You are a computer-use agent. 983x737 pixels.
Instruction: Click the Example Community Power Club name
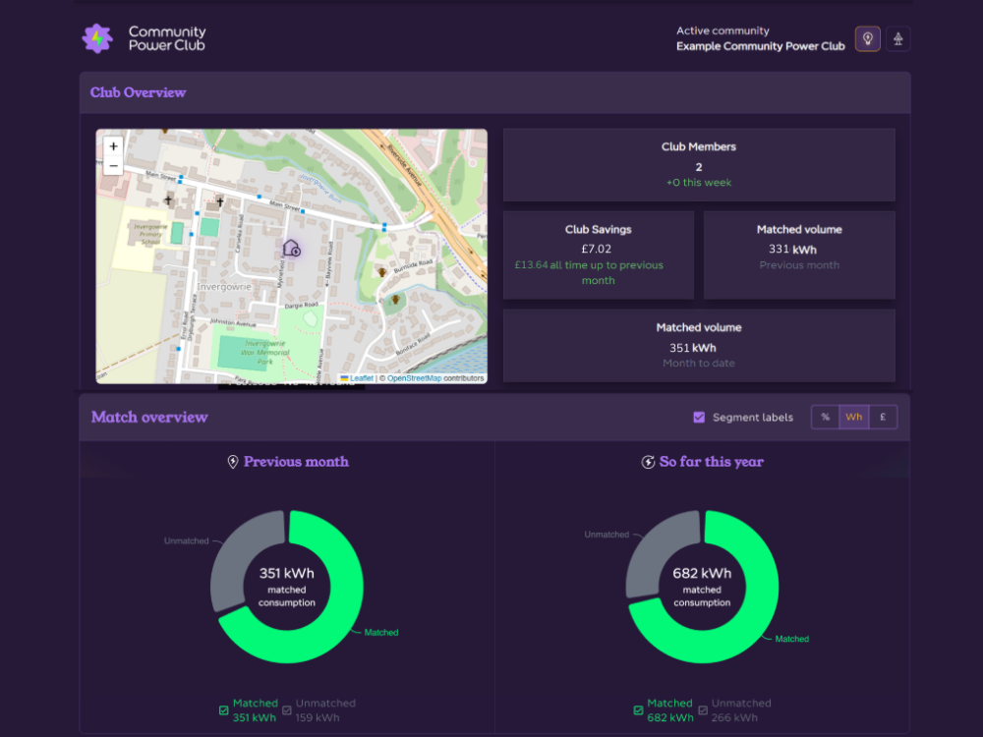pos(761,46)
